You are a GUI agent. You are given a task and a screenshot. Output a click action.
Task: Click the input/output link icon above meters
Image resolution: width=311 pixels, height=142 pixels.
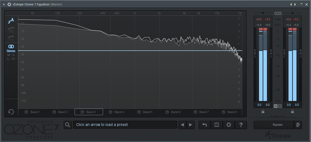(278, 13)
